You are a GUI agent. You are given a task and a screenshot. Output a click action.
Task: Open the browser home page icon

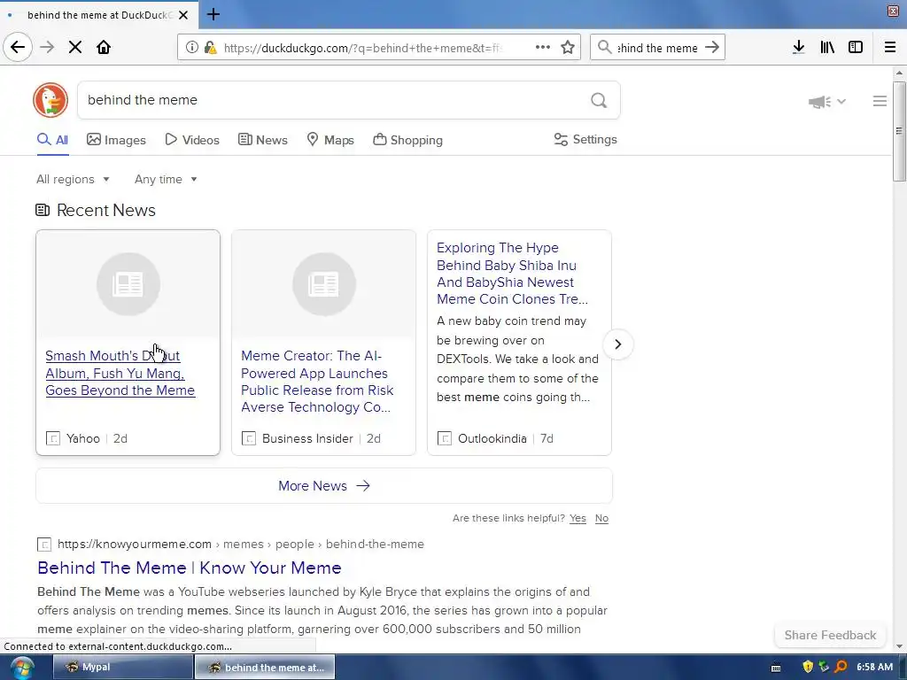[x=104, y=47]
